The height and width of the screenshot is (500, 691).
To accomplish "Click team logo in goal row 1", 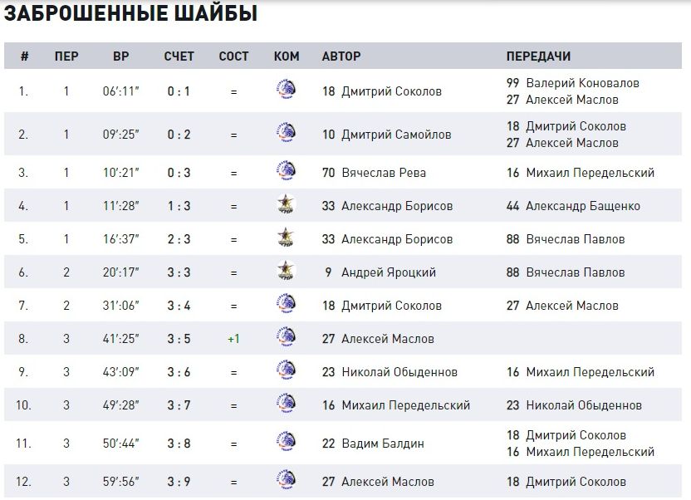I will coord(286,90).
